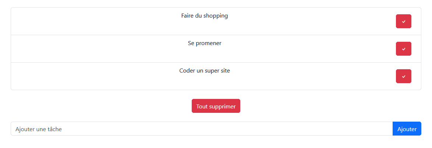The image size is (432, 148).
Task: Remove Se promener using its red button
Action: (403, 49)
